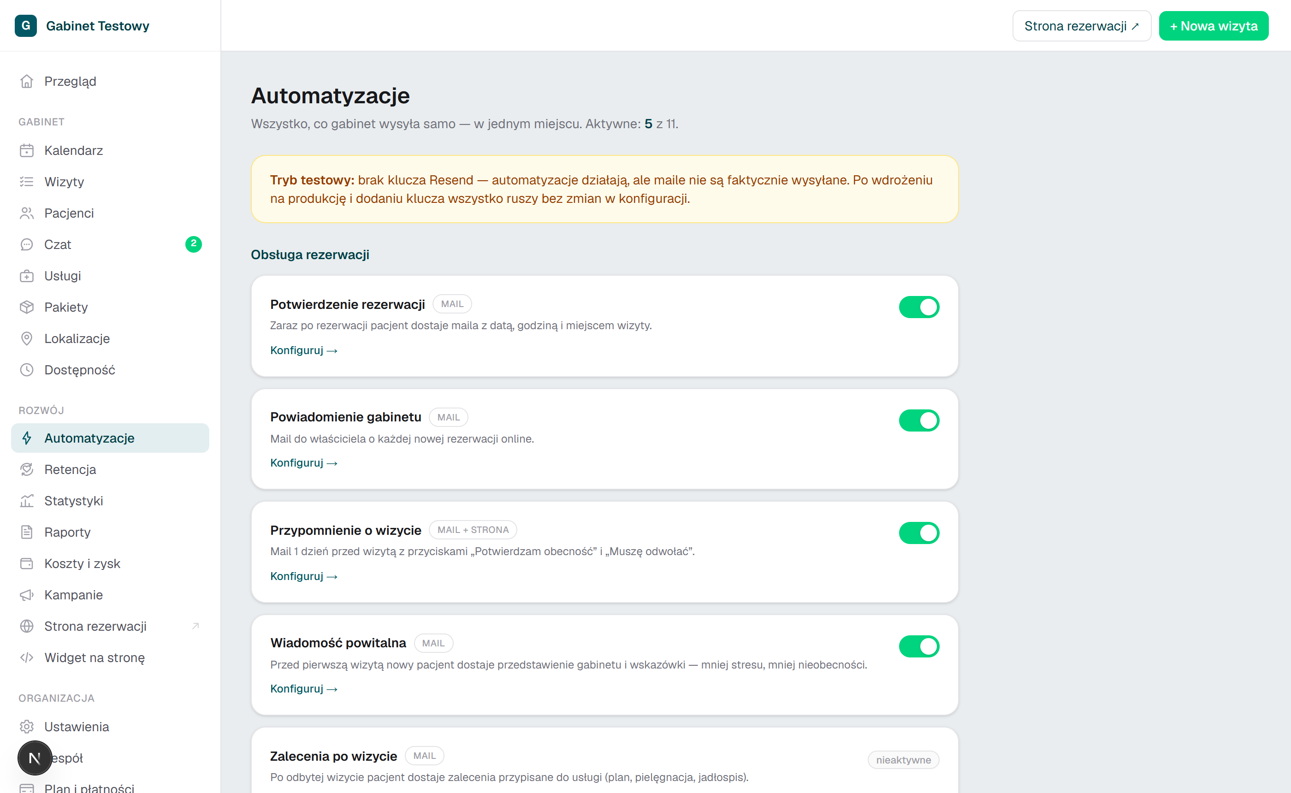Click the Retencja icon in sidebar
1291x793 pixels.
[x=27, y=469]
